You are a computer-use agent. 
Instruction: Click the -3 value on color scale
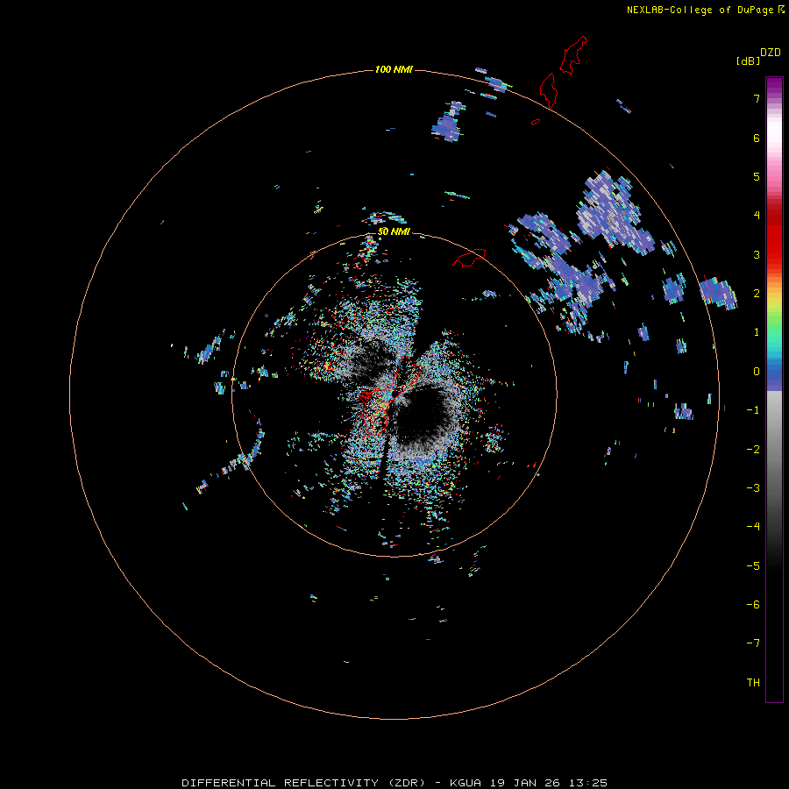[753, 488]
